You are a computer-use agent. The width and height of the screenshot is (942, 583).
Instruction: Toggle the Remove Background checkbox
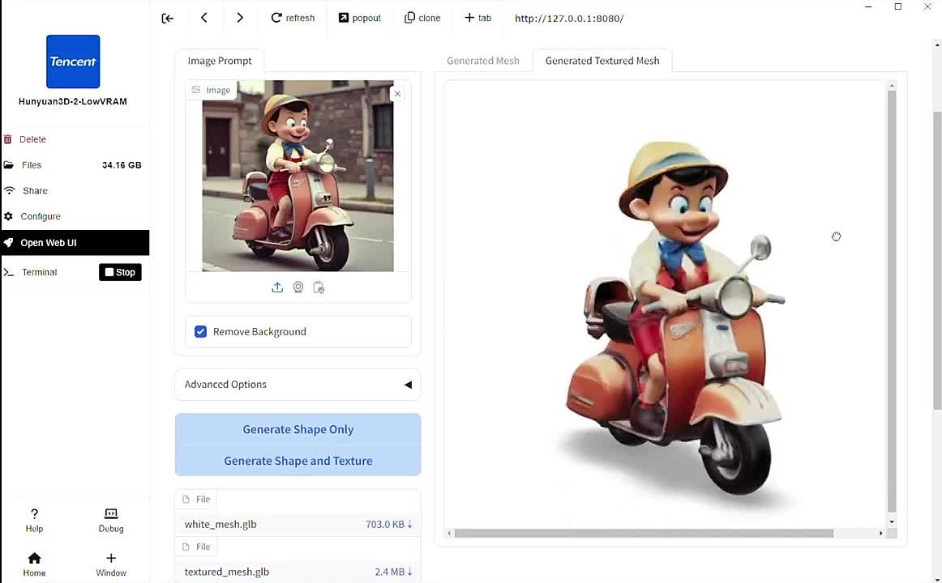pyautogui.click(x=201, y=332)
